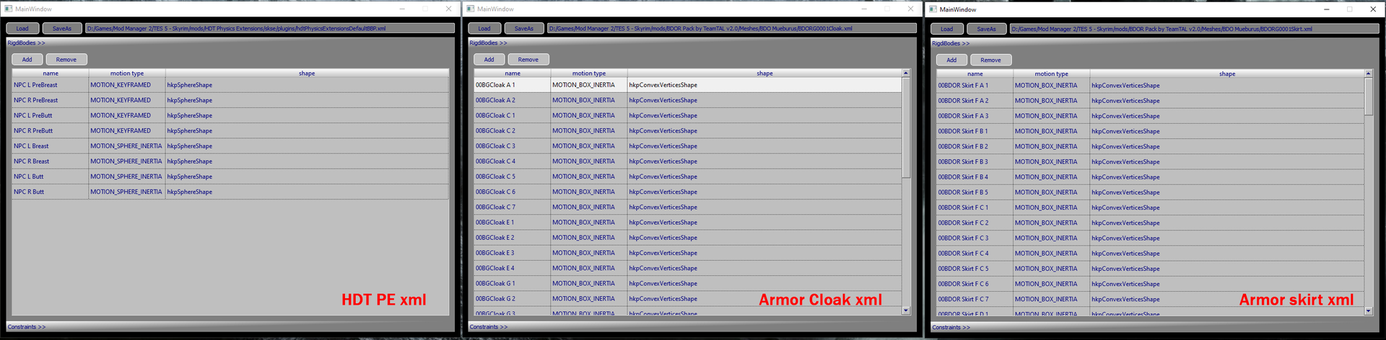Sort by motion type column in Cloak table

[x=589, y=73]
